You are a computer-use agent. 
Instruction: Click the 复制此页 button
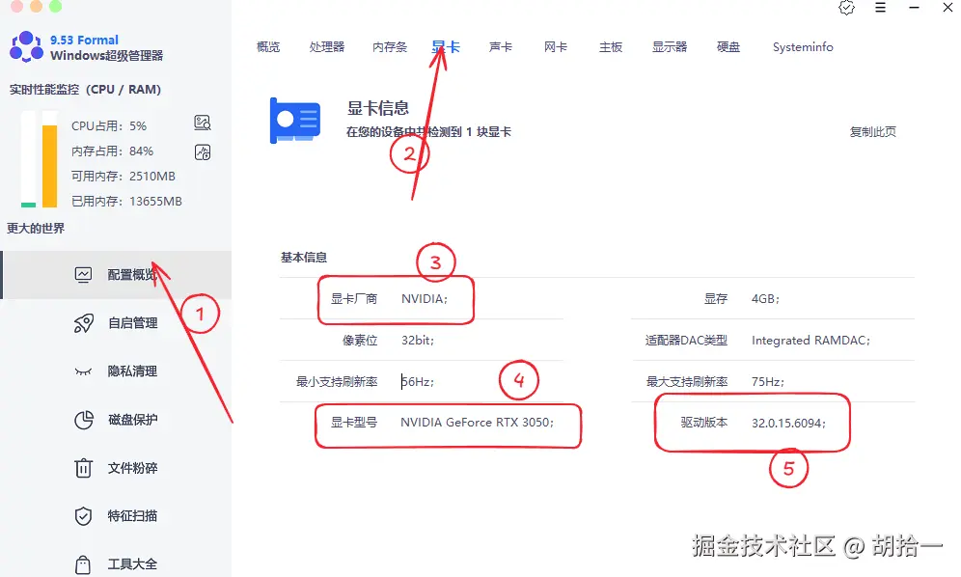point(873,132)
